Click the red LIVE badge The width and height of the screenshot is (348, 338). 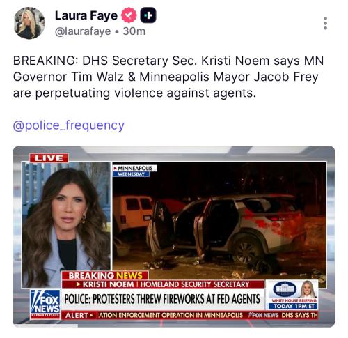click(49, 158)
